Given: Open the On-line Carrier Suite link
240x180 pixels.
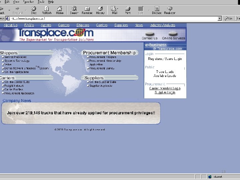Looking at the screenshot, I should click(x=17, y=82).
